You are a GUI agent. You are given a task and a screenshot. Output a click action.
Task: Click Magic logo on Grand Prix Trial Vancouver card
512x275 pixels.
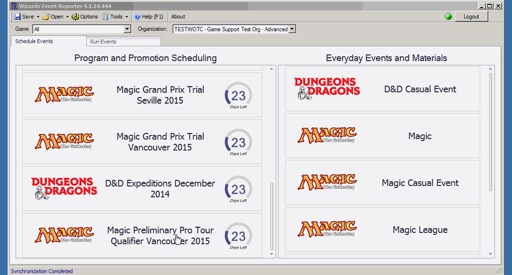(x=64, y=142)
